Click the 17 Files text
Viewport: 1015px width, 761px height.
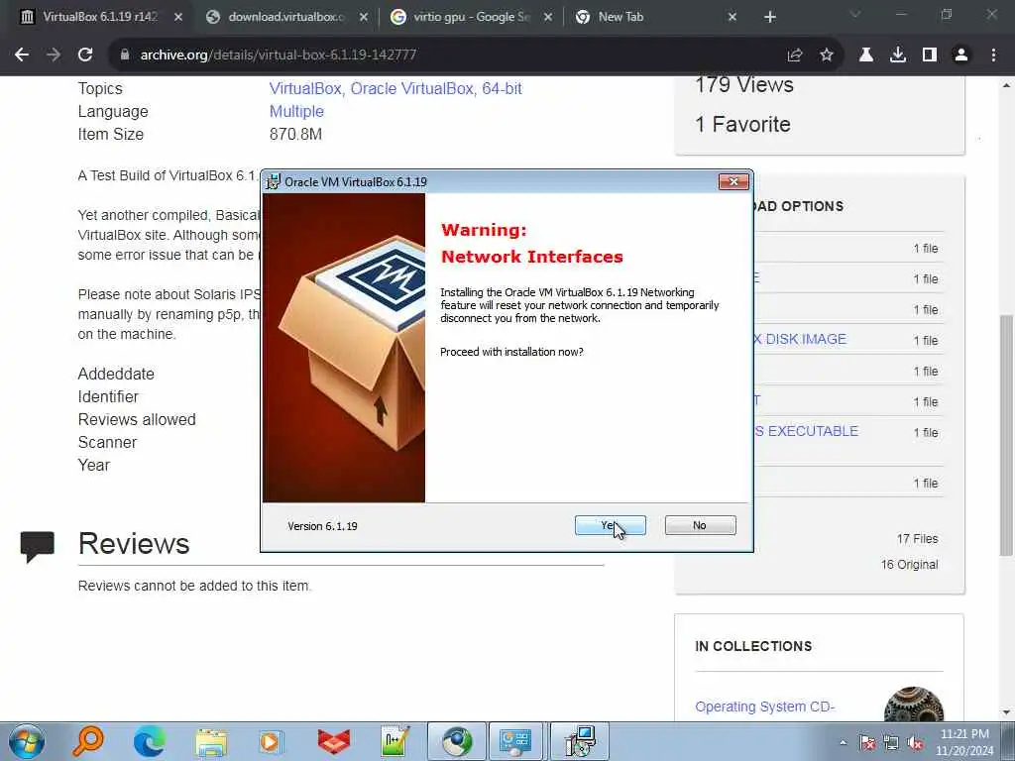click(917, 538)
